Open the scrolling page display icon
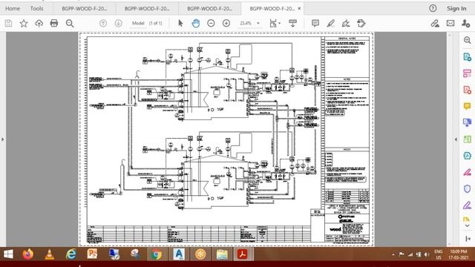Screen dimensions: 475x267 [x=292, y=23]
